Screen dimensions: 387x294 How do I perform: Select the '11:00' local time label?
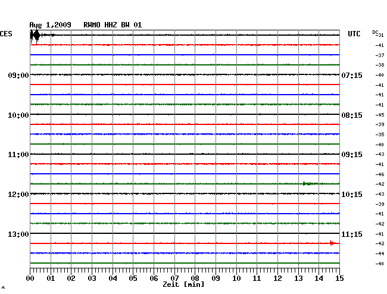(x=18, y=155)
